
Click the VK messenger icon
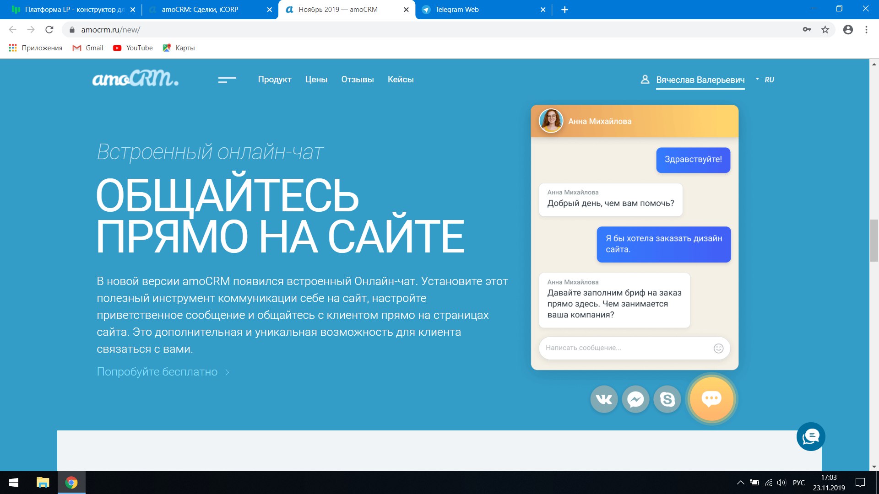point(604,399)
